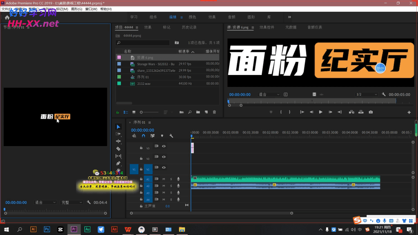Toggle V1 track visibility eye
This screenshot has height=235, width=418.
coord(164,168)
